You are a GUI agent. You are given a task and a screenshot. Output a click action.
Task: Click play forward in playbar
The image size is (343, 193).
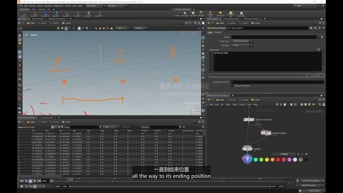[x=34, y=181]
